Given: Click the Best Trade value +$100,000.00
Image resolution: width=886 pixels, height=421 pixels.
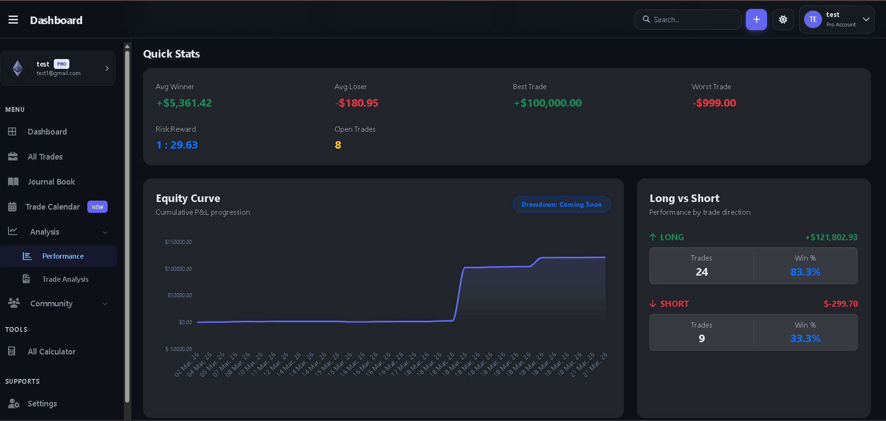Looking at the screenshot, I should pyautogui.click(x=548, y=103).
